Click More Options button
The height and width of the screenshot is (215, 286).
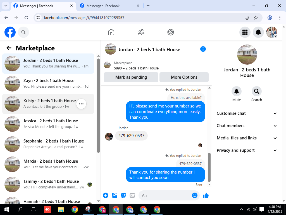(184, 77)
